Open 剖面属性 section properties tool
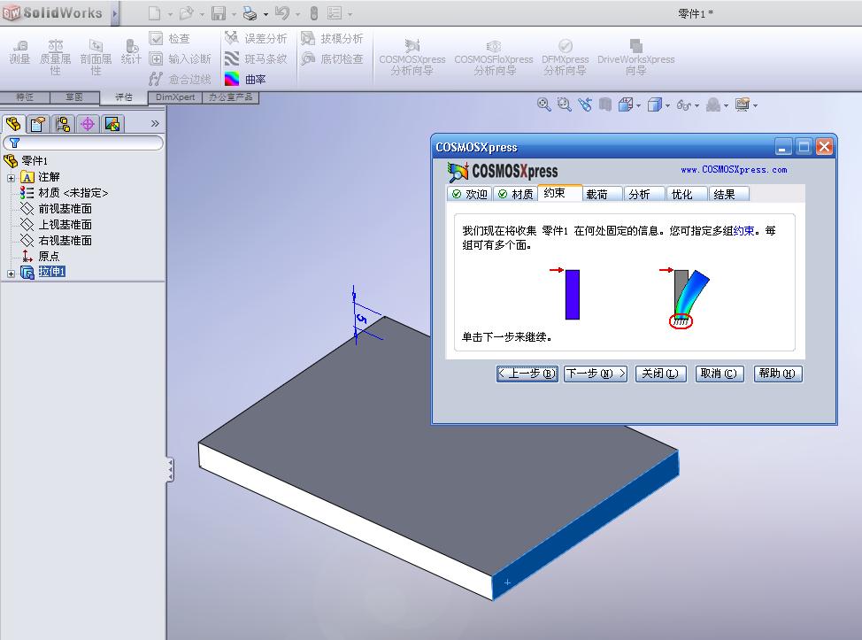Screen dimensions: 862x640 point(96,58)
